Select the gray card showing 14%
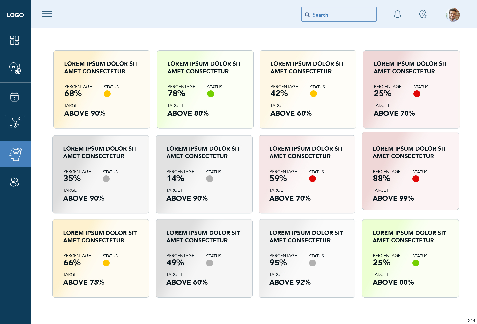The image size is (477, 324). tap(204, 174)
